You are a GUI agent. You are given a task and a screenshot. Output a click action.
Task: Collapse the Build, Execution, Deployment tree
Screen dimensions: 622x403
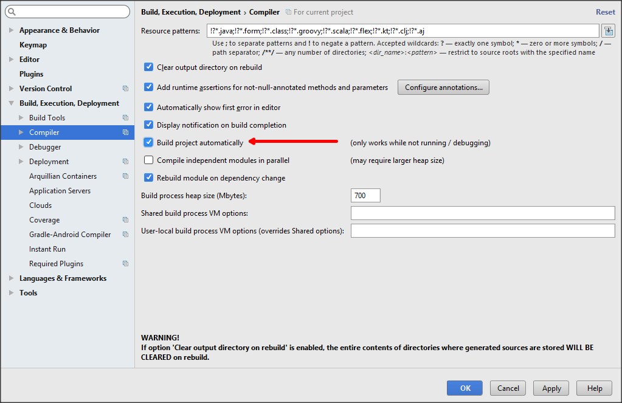coord(11,103)
